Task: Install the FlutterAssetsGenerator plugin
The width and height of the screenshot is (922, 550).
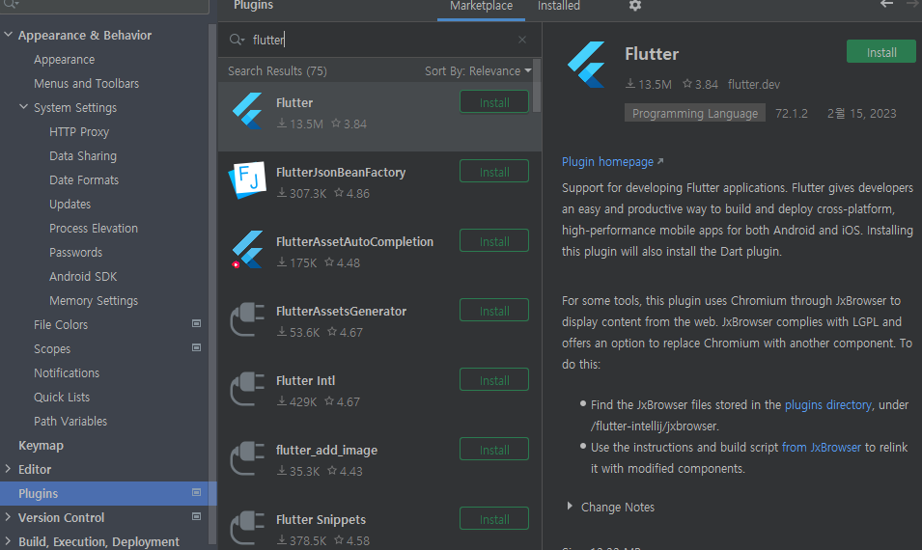Action: 494,311
